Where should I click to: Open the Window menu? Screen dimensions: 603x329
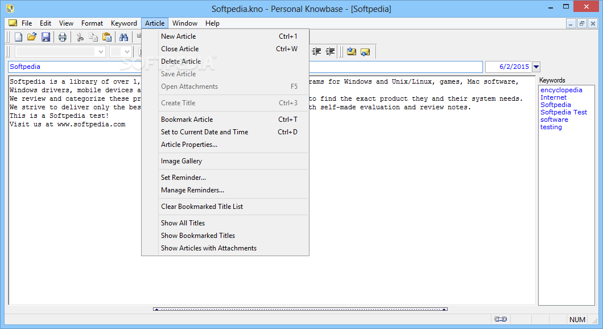[x=184, y=23]
